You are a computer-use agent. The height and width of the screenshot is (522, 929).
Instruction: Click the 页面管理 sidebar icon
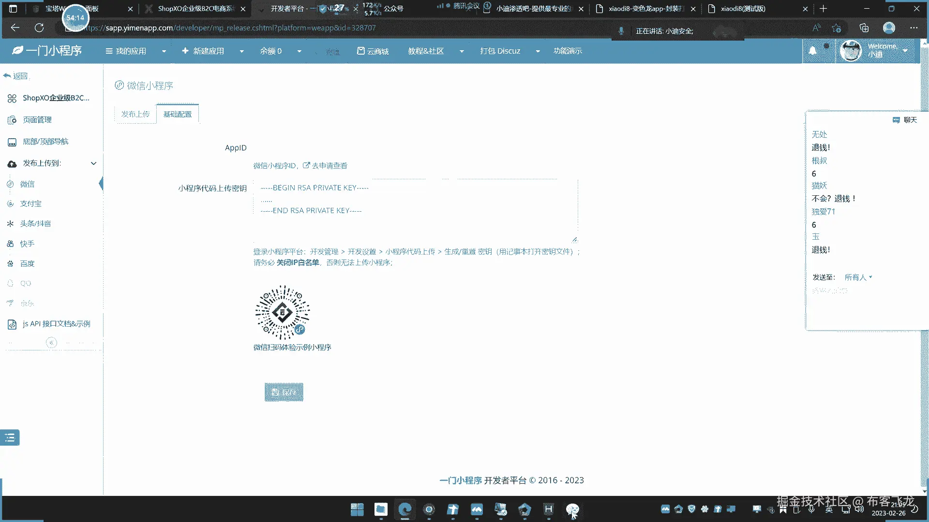pyautogui.click(x=12, y=120)
